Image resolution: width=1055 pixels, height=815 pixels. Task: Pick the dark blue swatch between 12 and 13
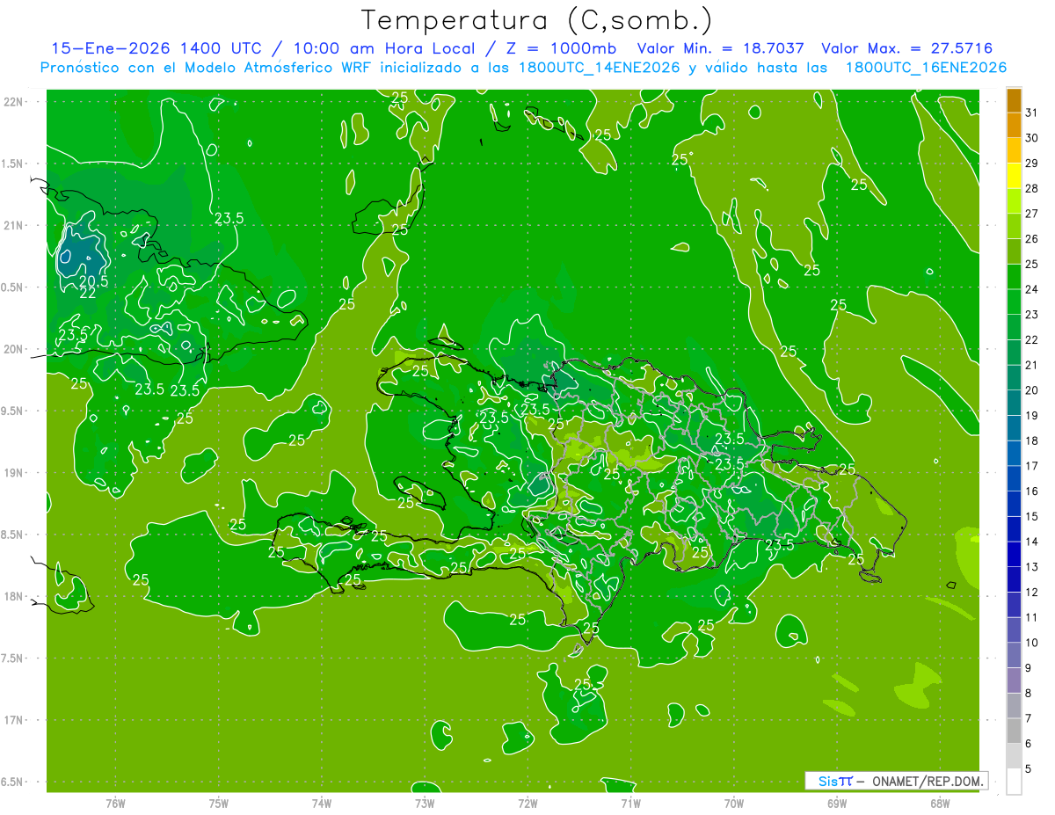[x=1014, y=579]
